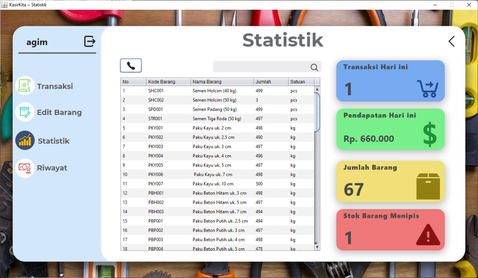Viewport: 478px width, 278px height.
Task: Click the shopping cart icon
Action: pos(428,89)
